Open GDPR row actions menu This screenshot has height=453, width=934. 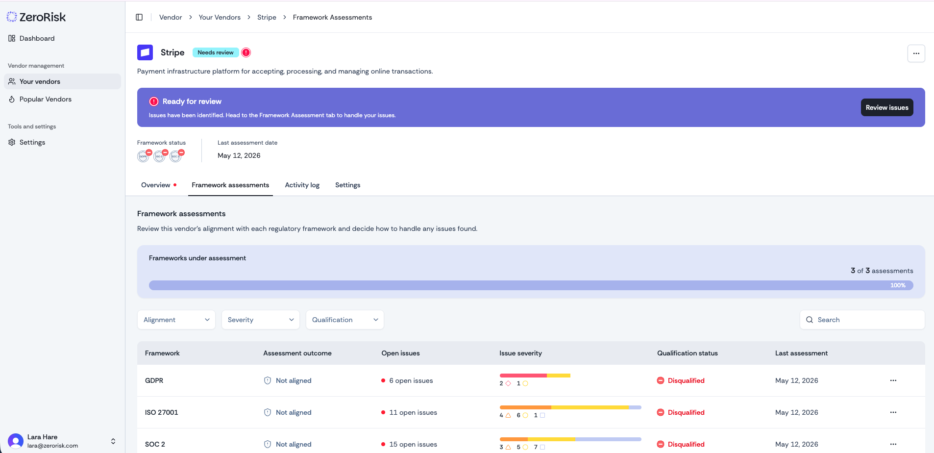click(893, 380)
